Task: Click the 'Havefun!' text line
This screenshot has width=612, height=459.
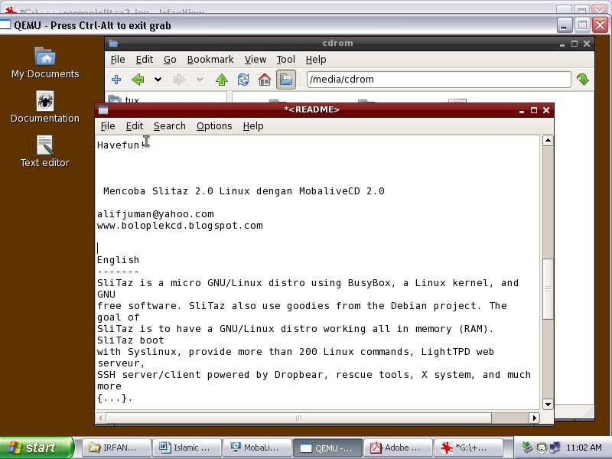Action: coord(121,145)
